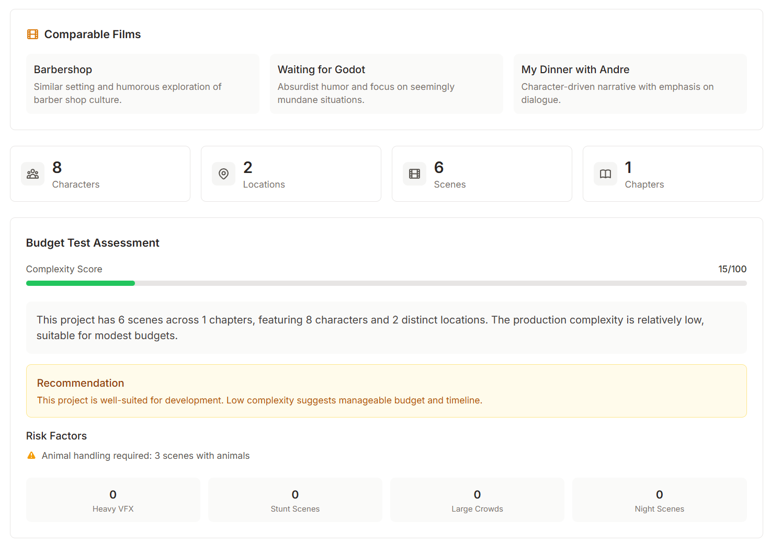
Task: Click the Budget Test Assessment title
Action: click(93, 242)
